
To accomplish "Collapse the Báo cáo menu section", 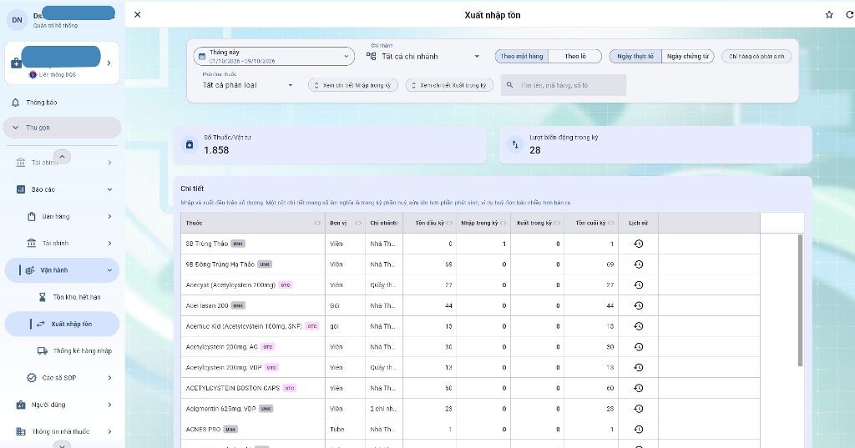I will (109, 189).
